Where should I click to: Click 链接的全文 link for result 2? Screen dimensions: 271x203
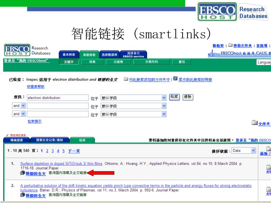pyautogui.click(x=36, y=196)
